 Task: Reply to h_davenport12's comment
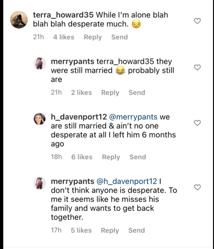[111, 157]
